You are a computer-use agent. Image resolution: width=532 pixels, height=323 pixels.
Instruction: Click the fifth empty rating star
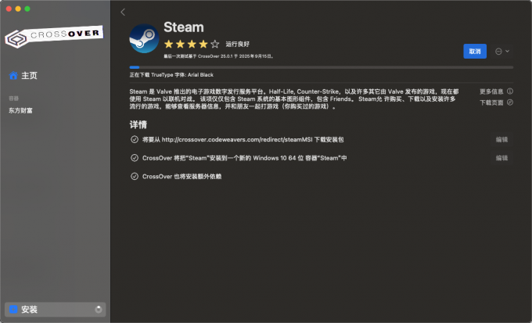point(215,44)
